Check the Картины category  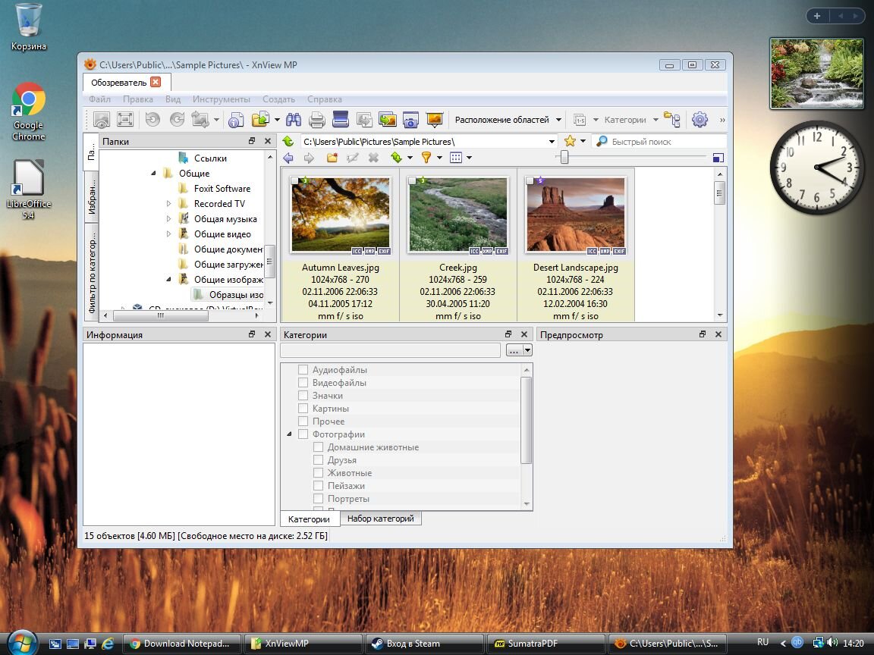coord(303,409)
